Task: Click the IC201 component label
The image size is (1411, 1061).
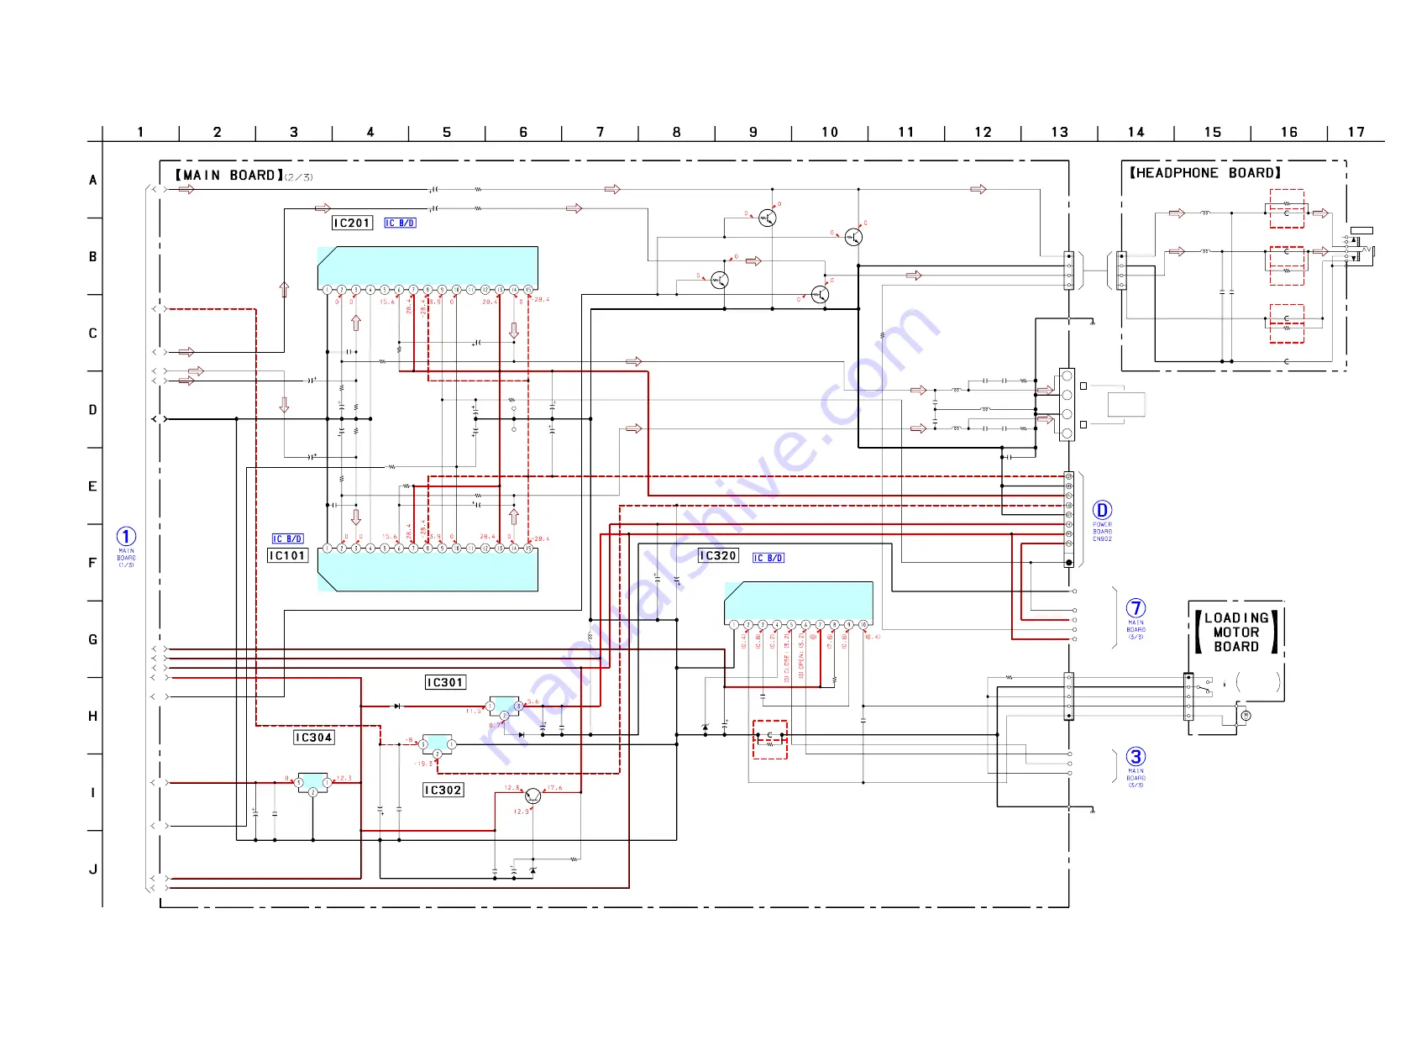Action: point(352,223)
